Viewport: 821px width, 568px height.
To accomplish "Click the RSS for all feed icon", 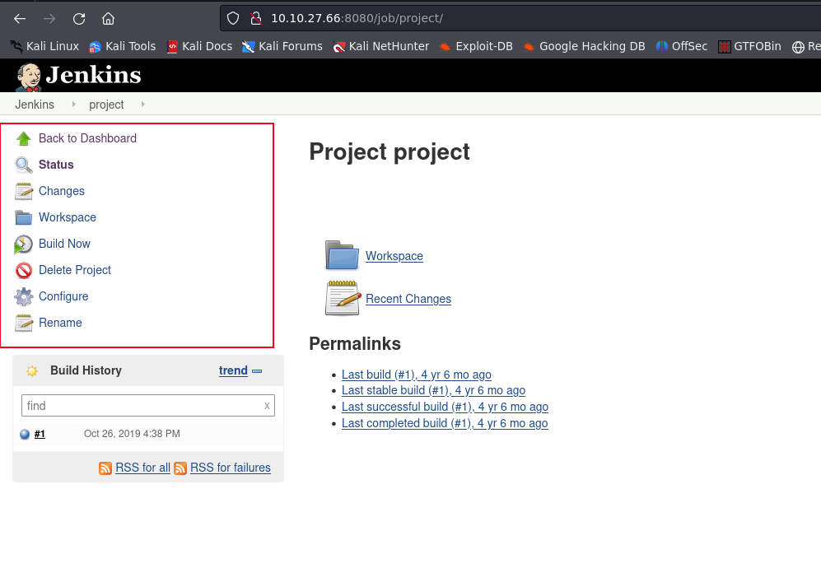I will (105, 468).
